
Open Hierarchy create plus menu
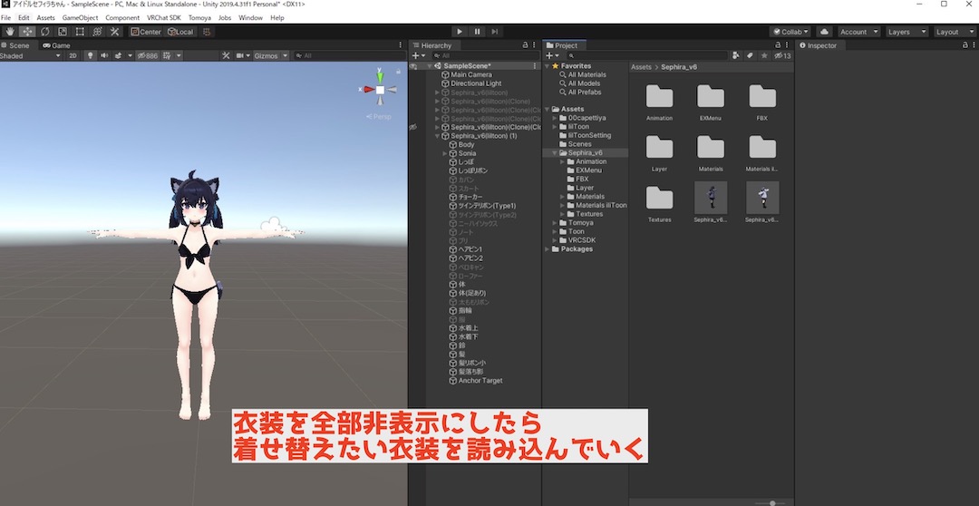pyautogui.click(x=418, y=55)
